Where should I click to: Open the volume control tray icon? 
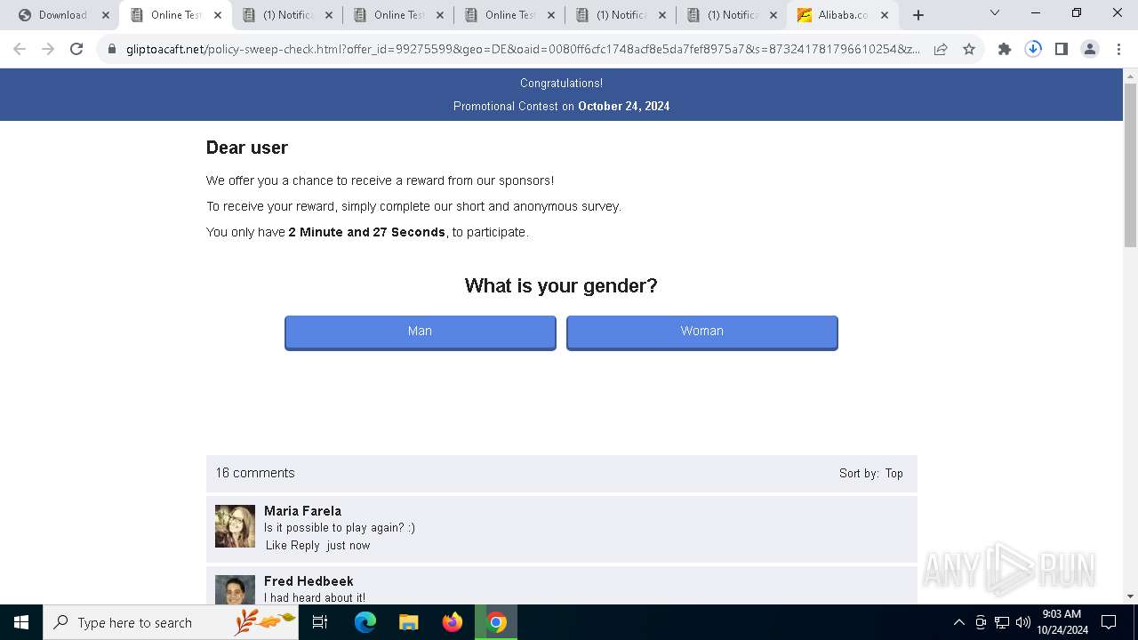(1022, 622)
